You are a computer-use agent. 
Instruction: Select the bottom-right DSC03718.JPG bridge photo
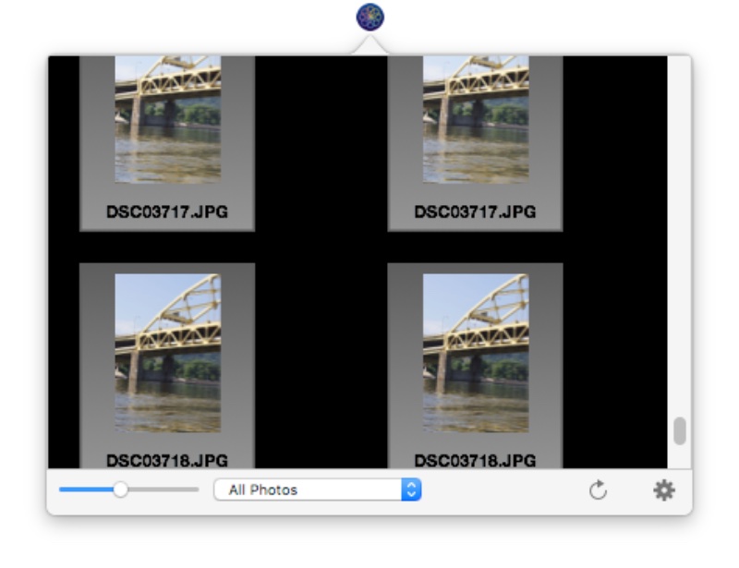click(x=476, y=353)
